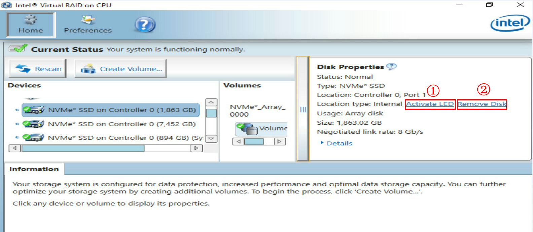This screenshot has width=533, height=232.
Task: Click the disk icon of the 894 GB SSD
Action: [x=33, y=137]
